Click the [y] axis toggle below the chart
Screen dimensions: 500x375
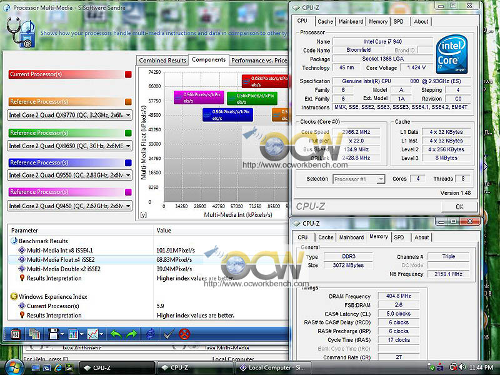tap(144, 215)
